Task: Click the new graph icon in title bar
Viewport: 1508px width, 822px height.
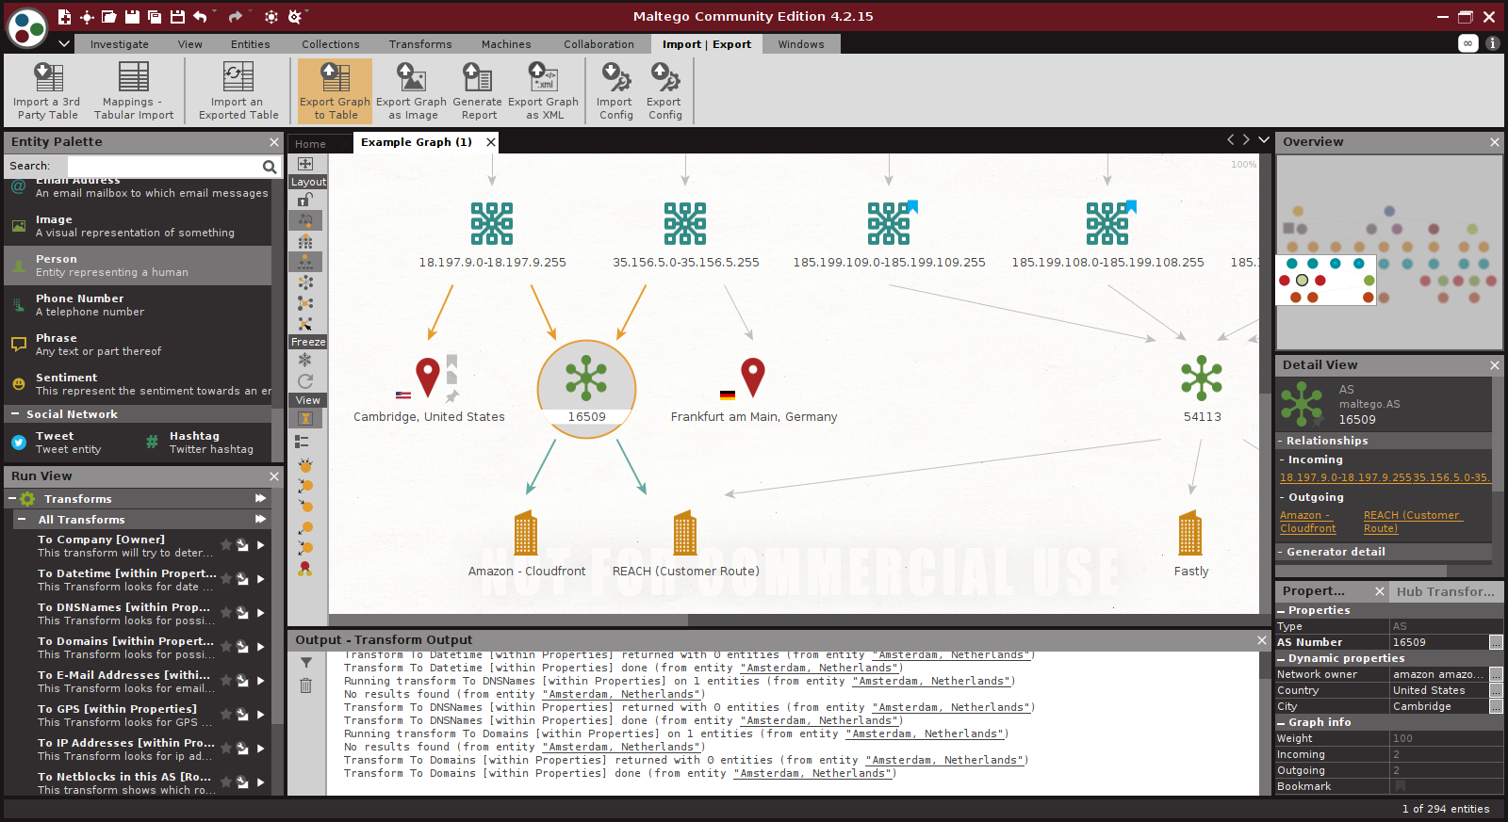Action: click(64, 17)
